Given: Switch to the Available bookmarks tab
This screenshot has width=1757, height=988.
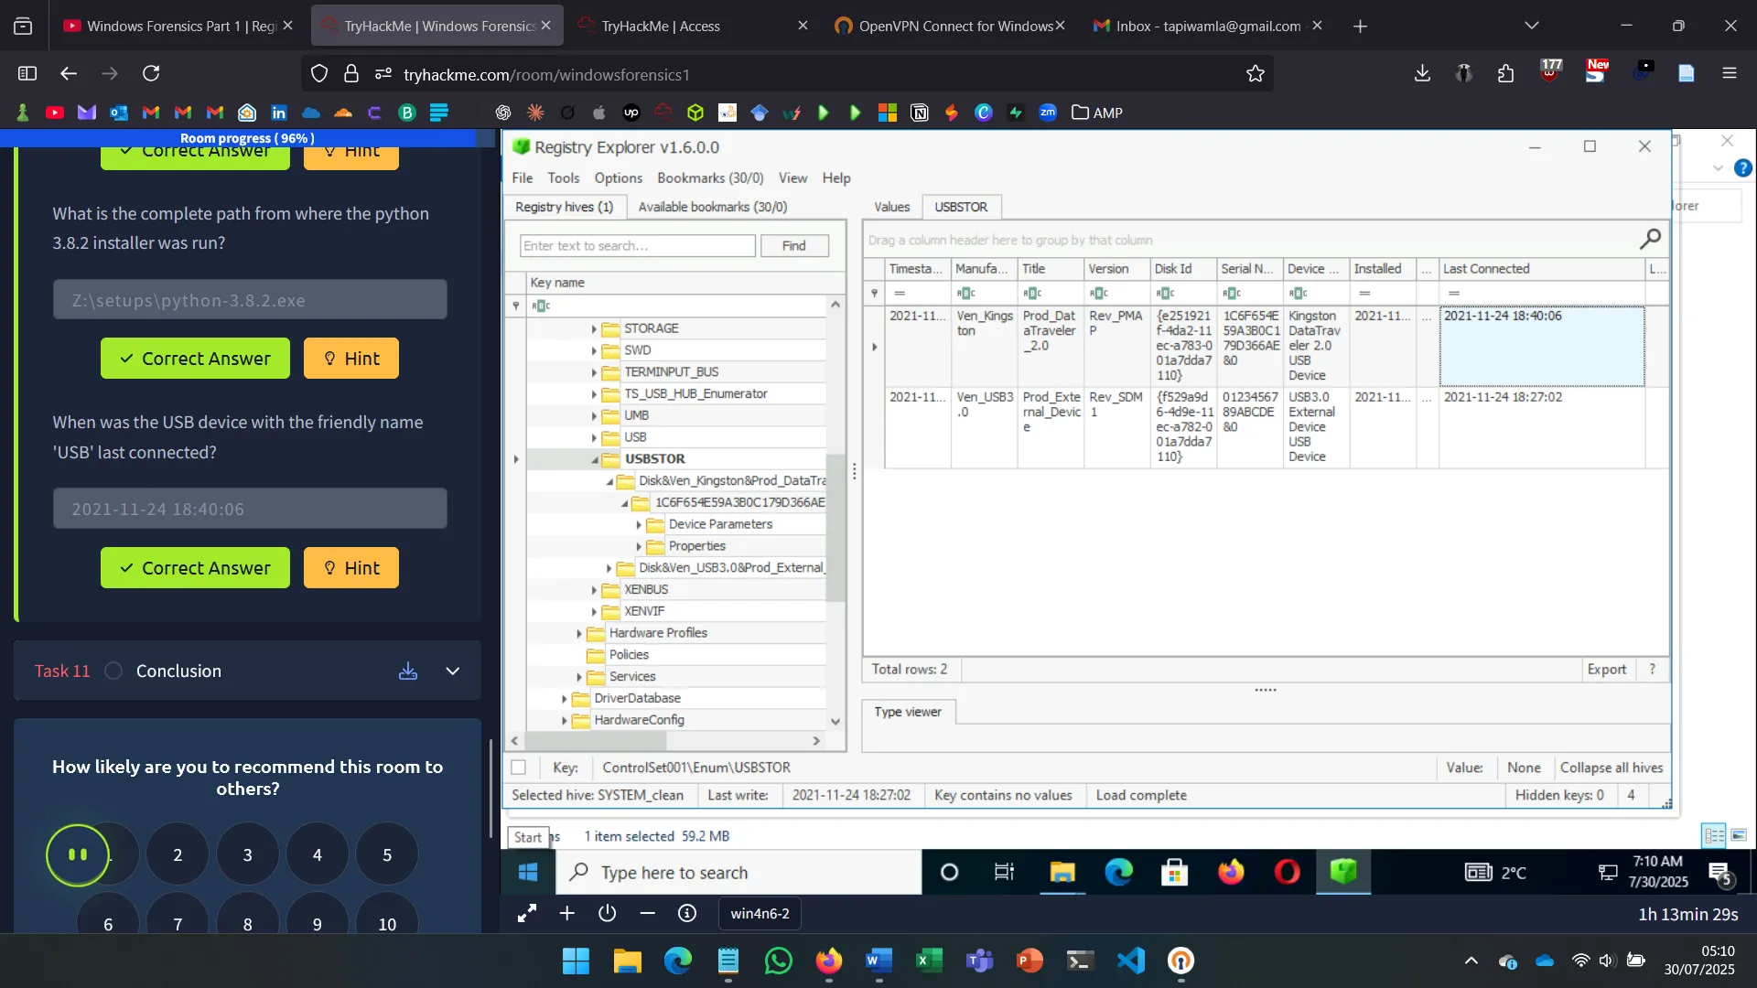Looking at the screenshot, I should click(712, 207).
